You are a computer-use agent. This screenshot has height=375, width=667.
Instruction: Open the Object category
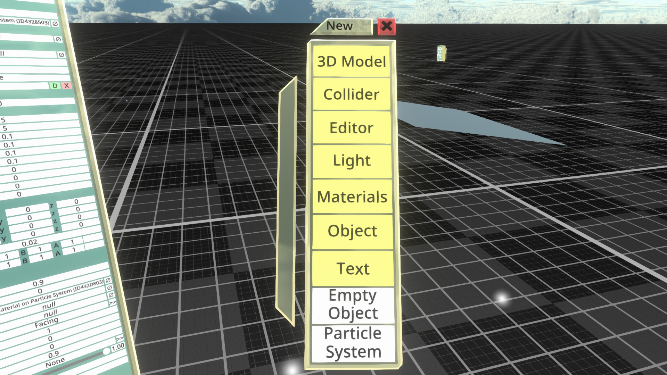pyautogui.click(x=352, y=231)
